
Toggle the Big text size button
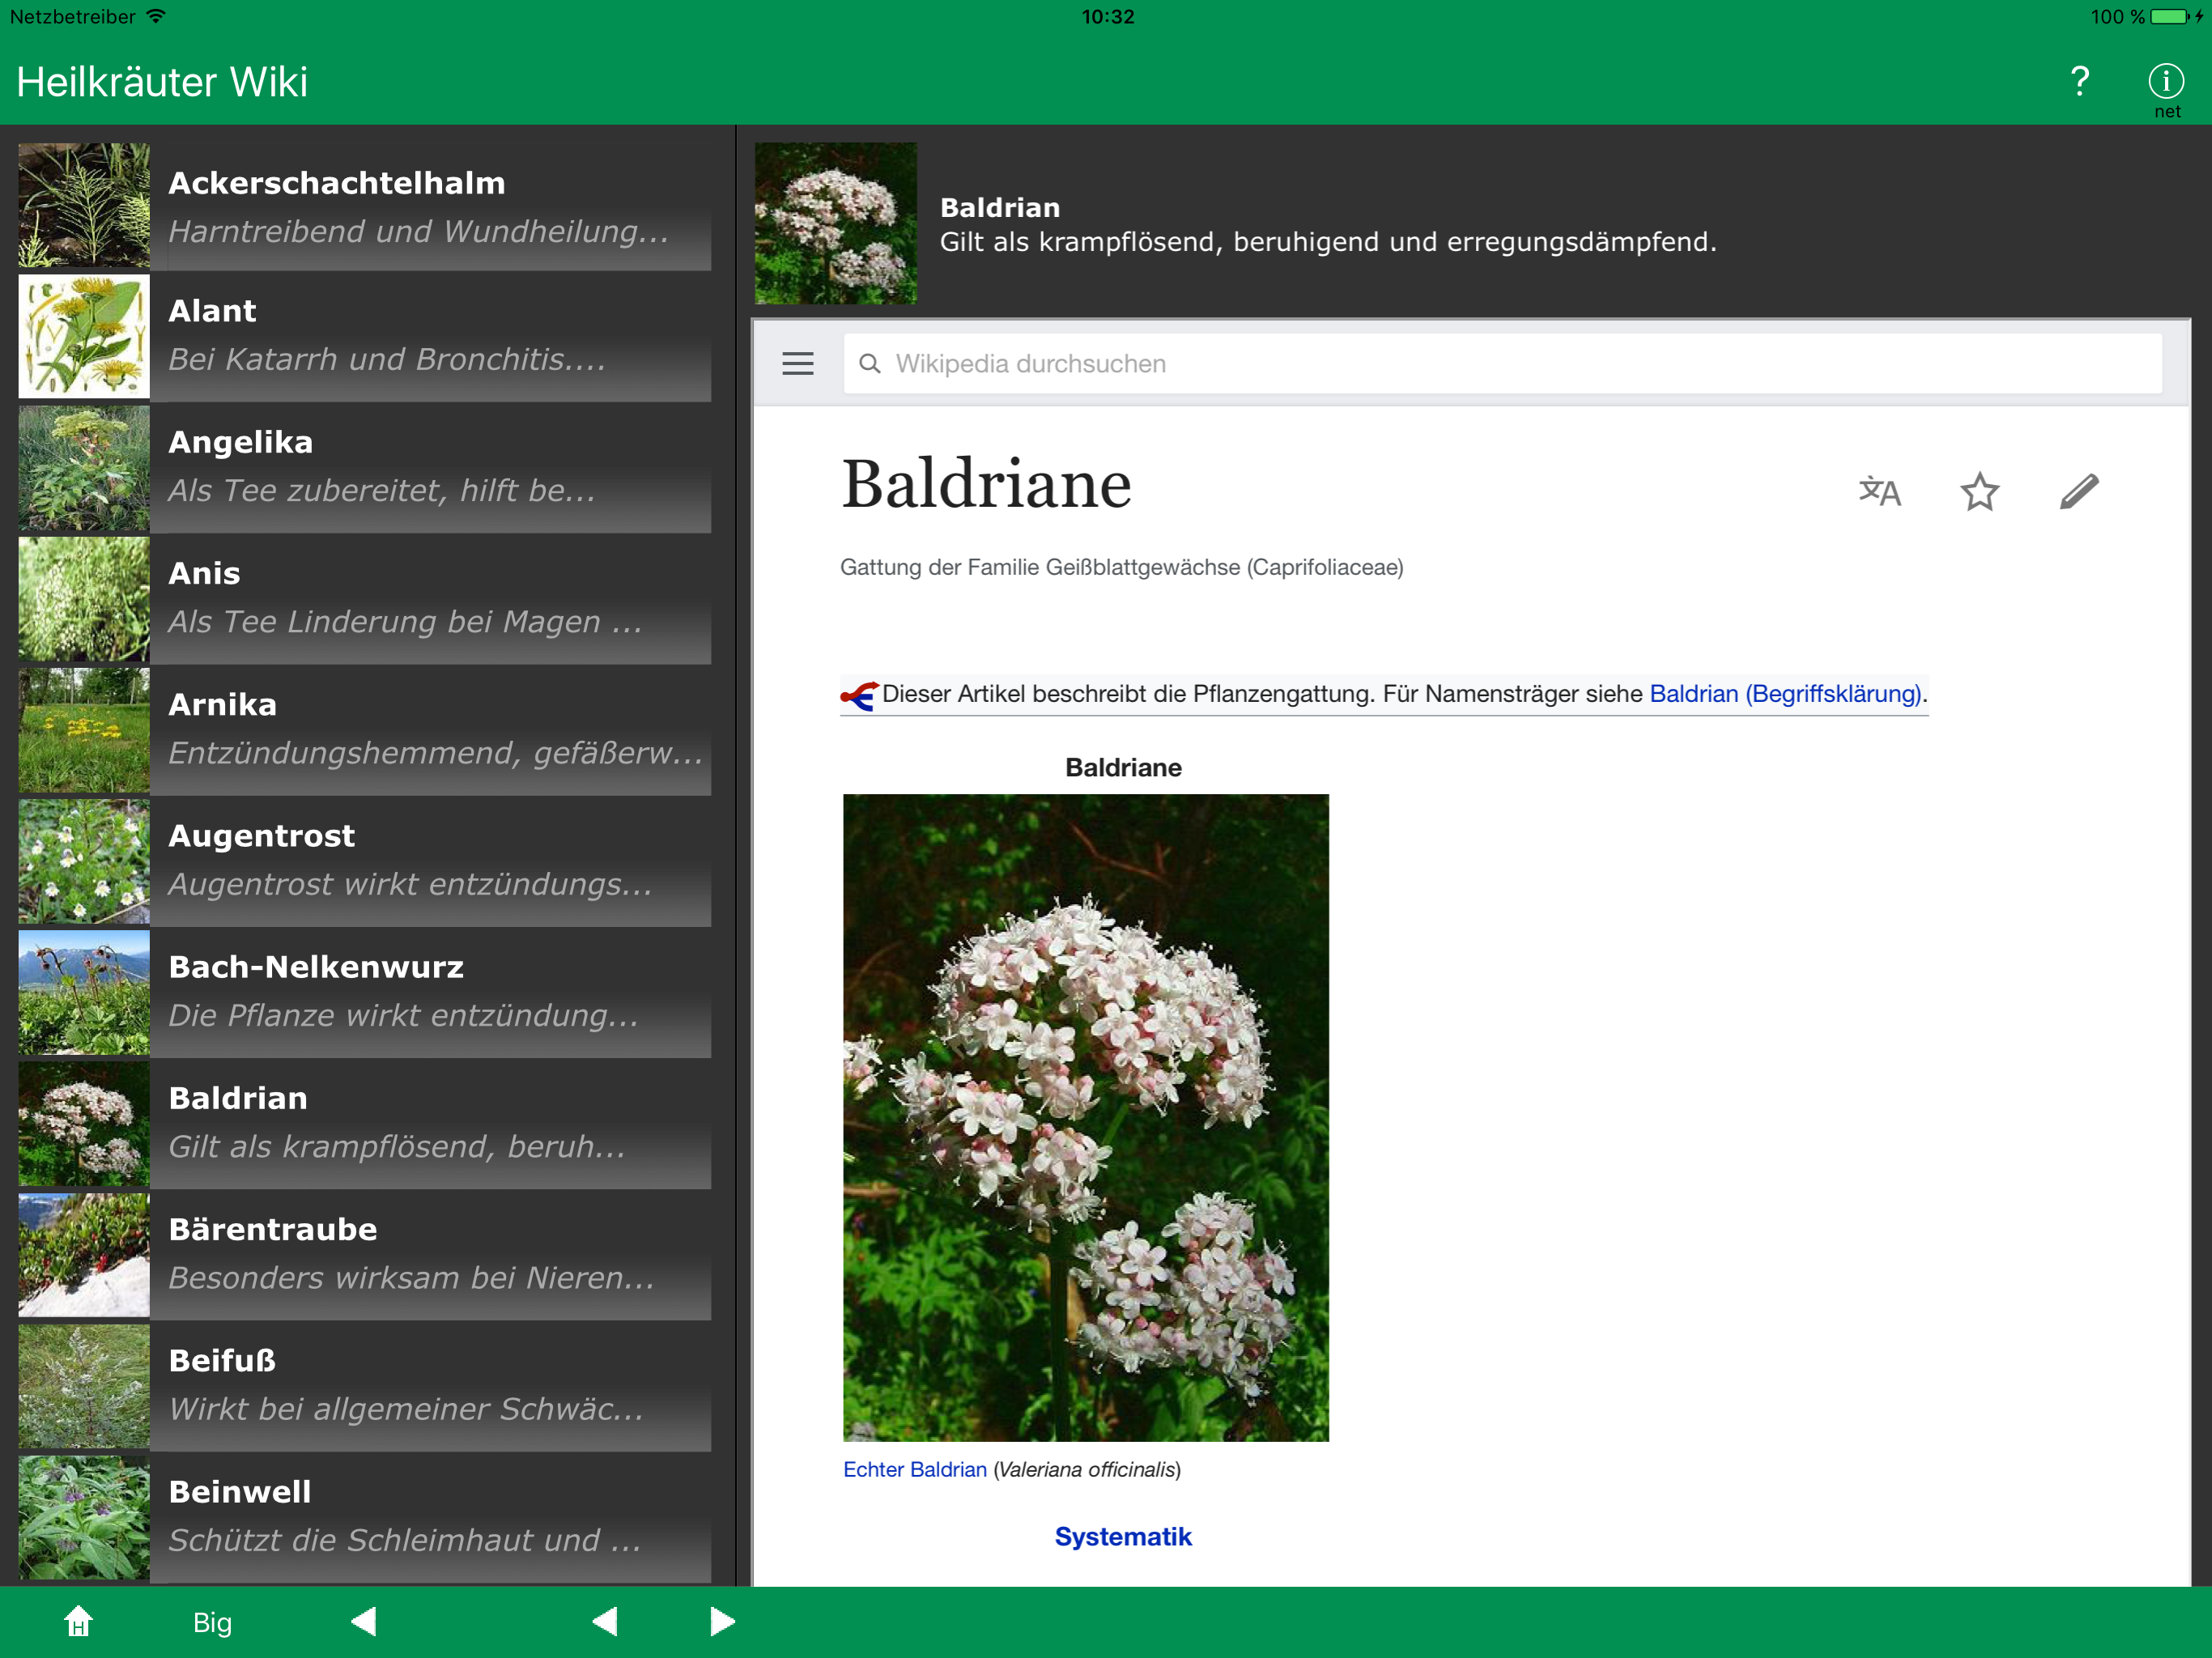[212, 1622]
